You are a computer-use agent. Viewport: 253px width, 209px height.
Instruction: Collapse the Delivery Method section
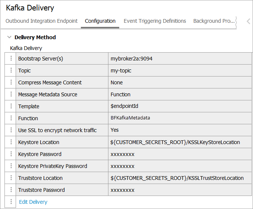click(x=9, y=37)
